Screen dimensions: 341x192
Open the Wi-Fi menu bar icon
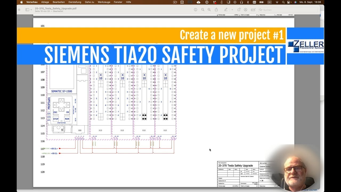click(277, 2)
